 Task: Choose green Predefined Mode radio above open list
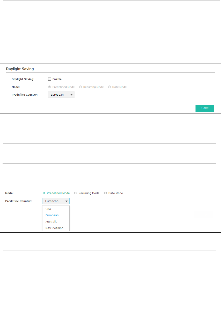(44, 193)
